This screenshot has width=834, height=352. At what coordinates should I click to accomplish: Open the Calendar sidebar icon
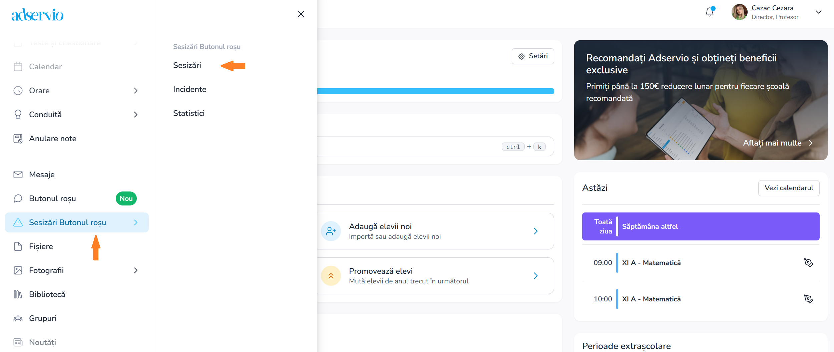[18, 67]
